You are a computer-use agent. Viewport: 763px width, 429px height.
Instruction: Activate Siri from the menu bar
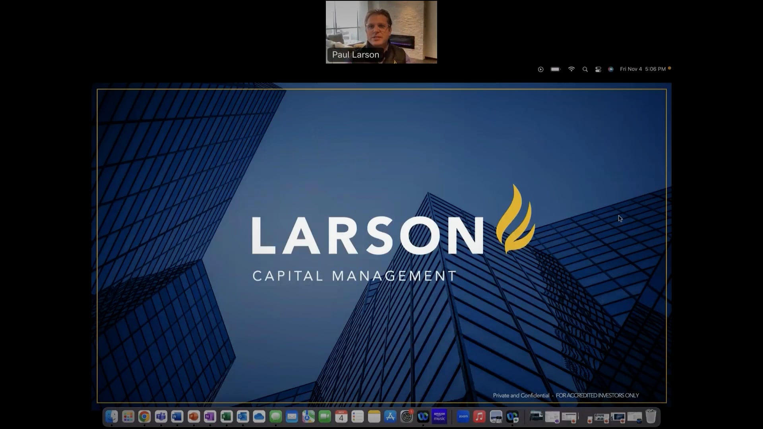pyautogui.click(x=611, y=69)
